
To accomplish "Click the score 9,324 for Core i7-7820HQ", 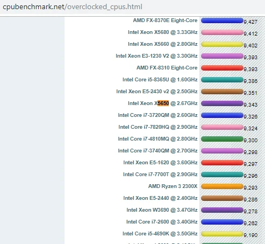I will click(250, 129).
